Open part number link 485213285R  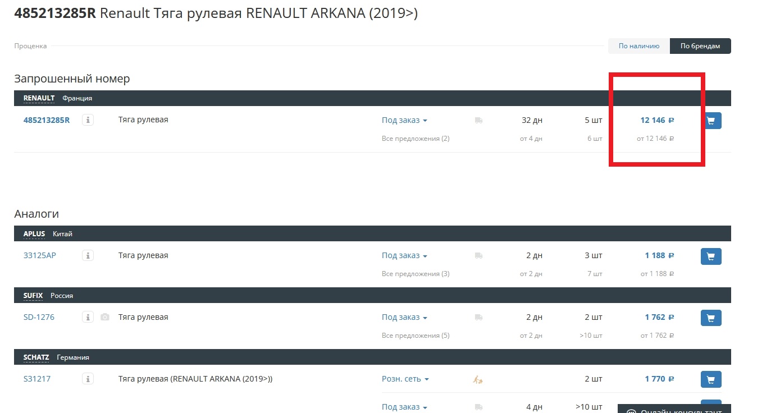point(47,120)
